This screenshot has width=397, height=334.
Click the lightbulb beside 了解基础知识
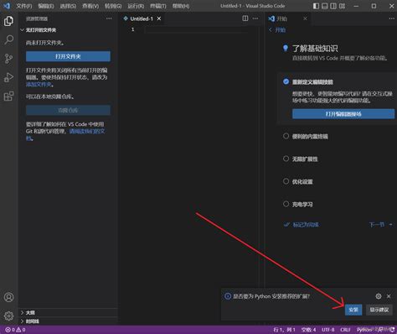point(286,48)
